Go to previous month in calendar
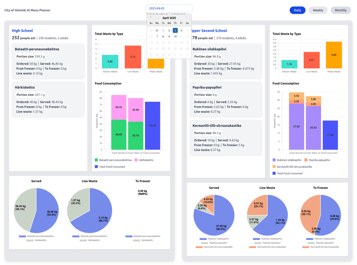The height and width of the screenshot is (265, 357). click(x=151, y=17)
